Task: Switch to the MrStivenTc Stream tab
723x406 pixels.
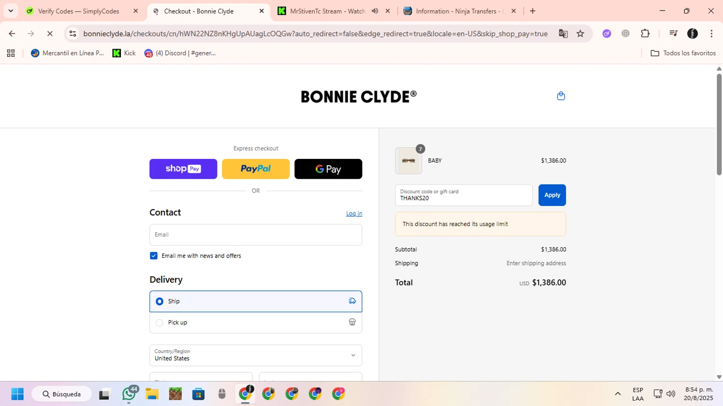Action: pos(328,11)
